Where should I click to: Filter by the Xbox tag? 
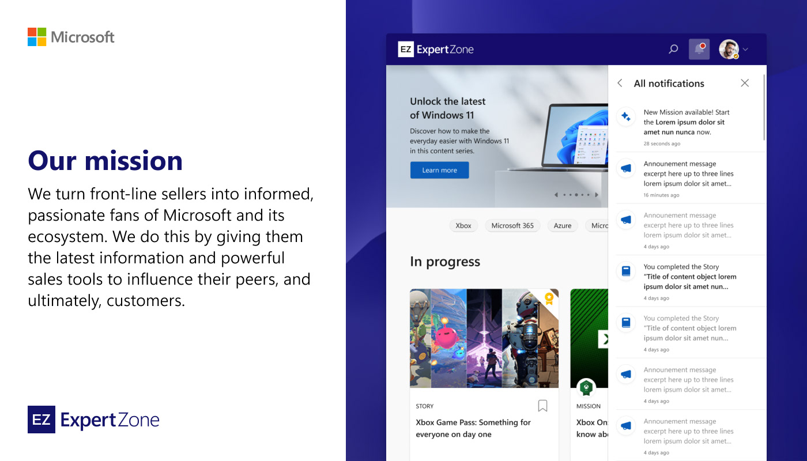point(463,225)
